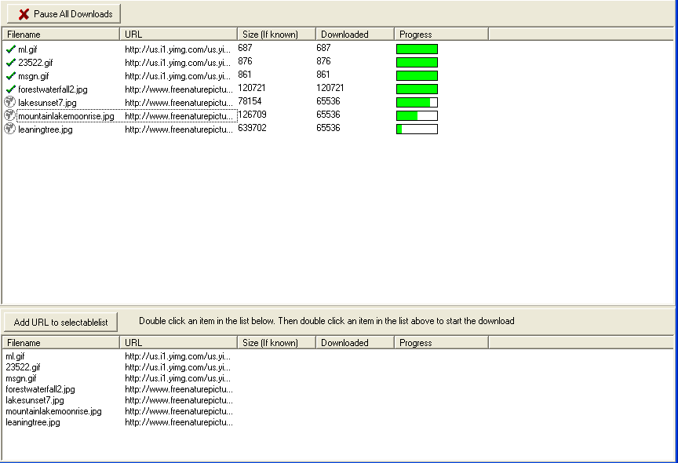Select mountainlakemoonrise.jpg URL in bottom list
Viewport: 678px width, 463px height.
179,411
